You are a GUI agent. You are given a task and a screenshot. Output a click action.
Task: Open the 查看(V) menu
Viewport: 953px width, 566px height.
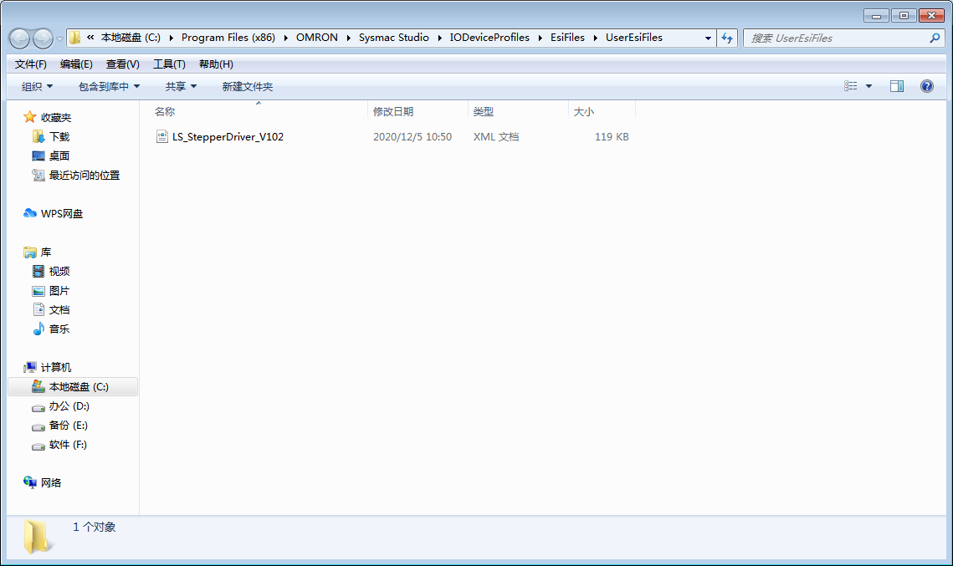[x=123, y=64]
